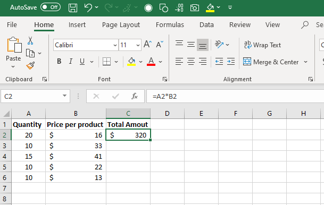This screenshot has width=324, height=205.
Task: Switch to the View tab
Action: point(272,25)
